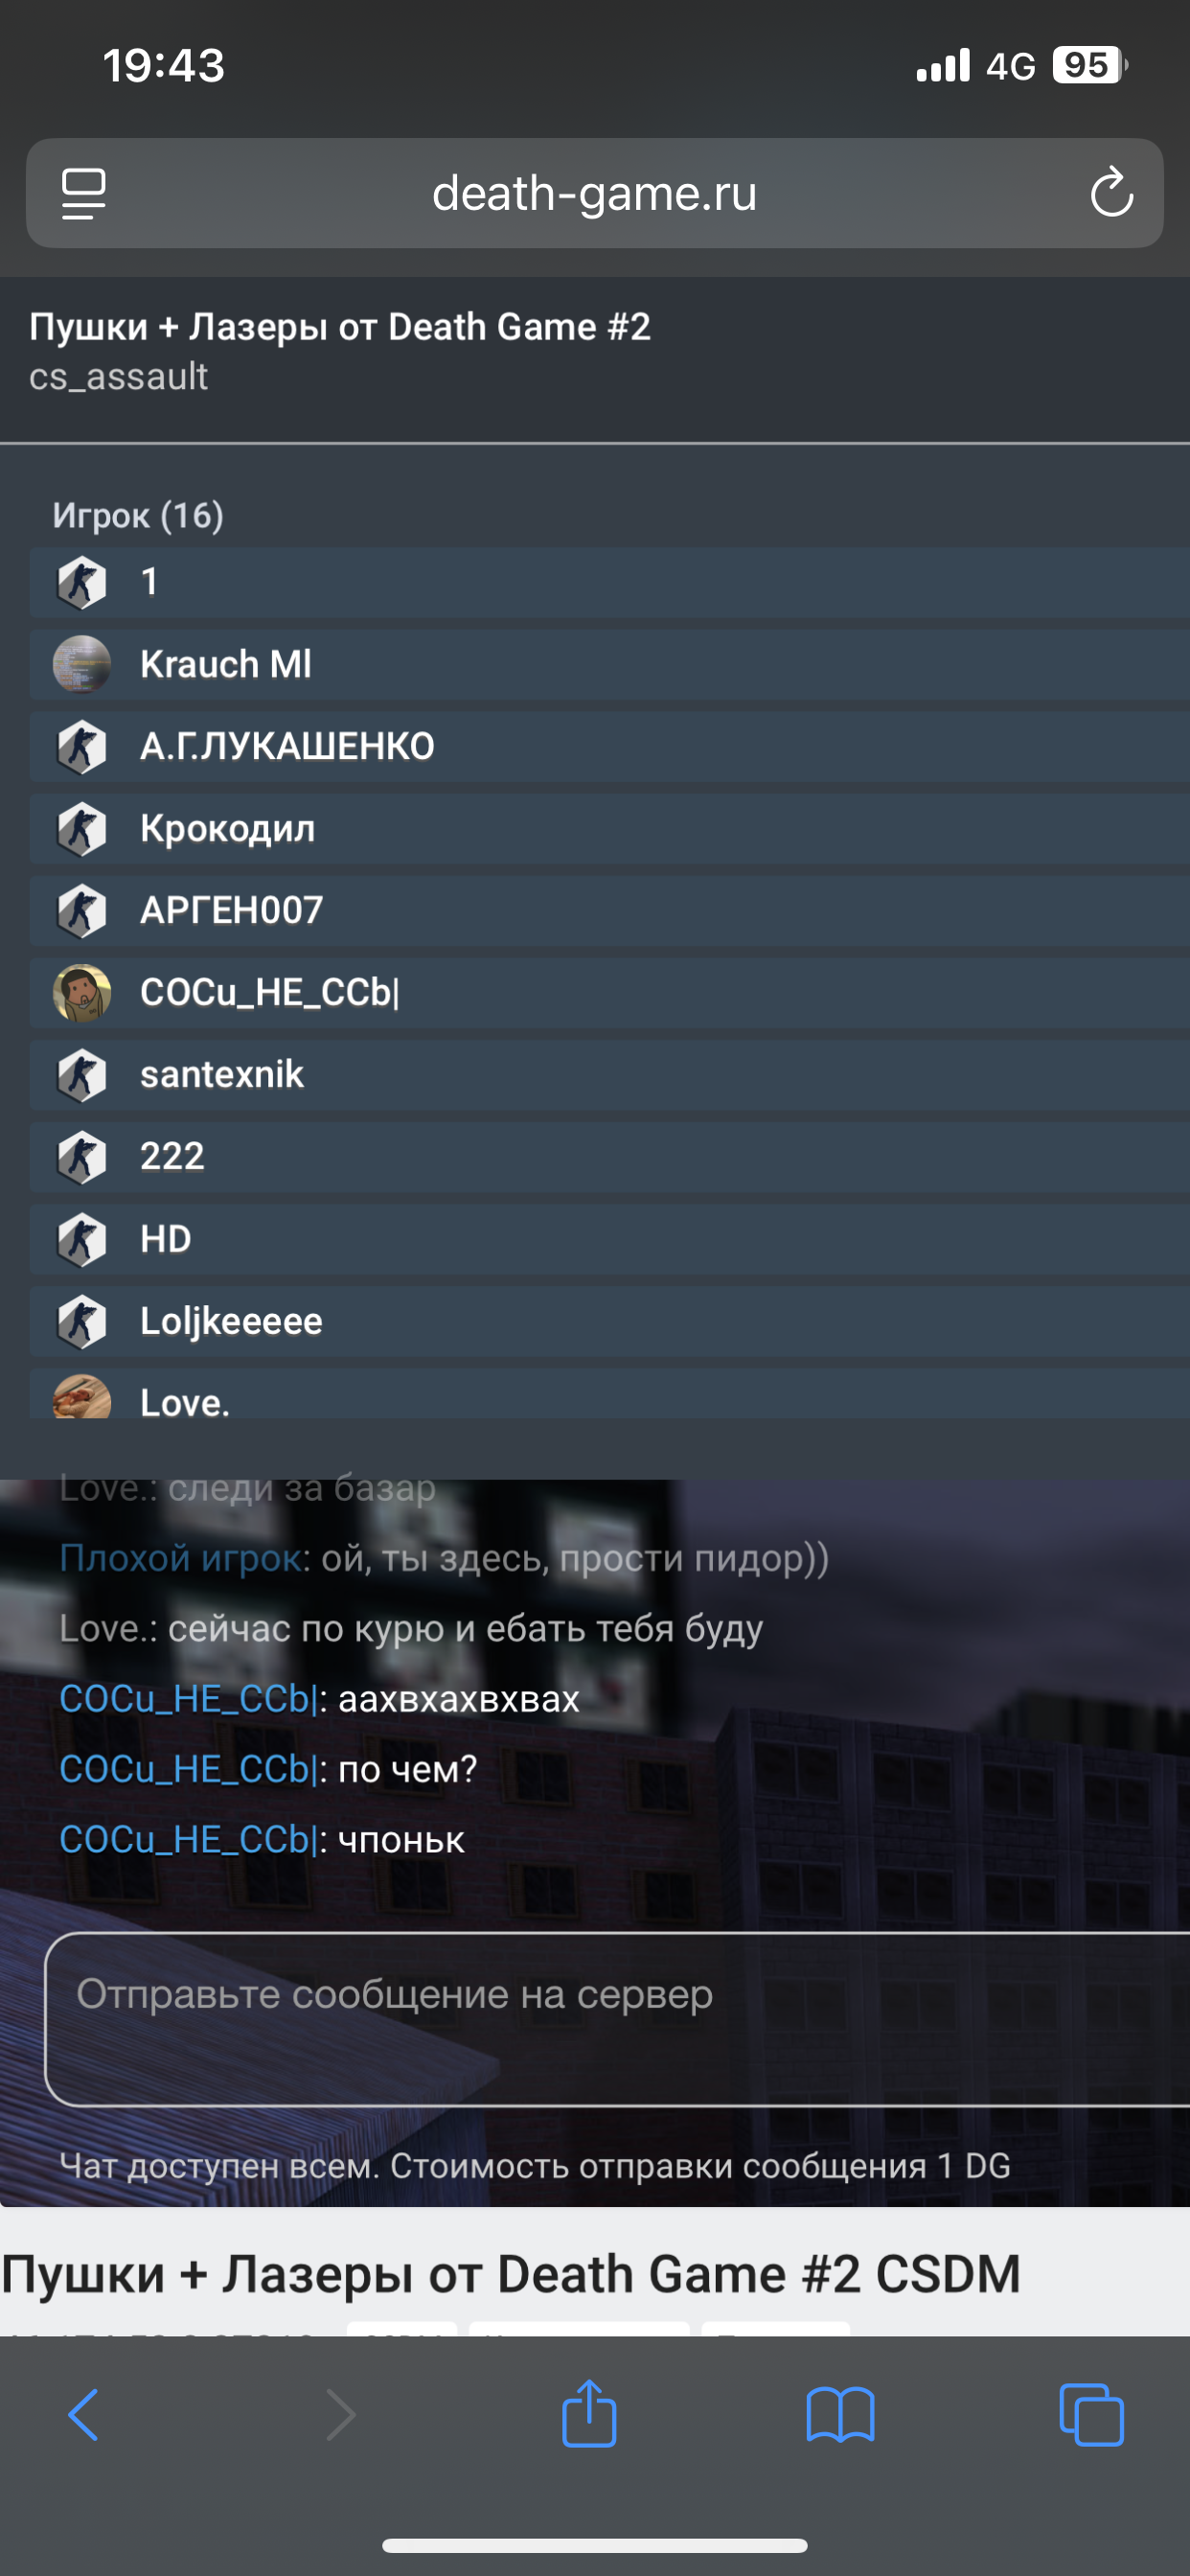Tap the avatar next to Krauch MI
This screenshot has height=2576, width=1190.
click(x=82, y=664)
